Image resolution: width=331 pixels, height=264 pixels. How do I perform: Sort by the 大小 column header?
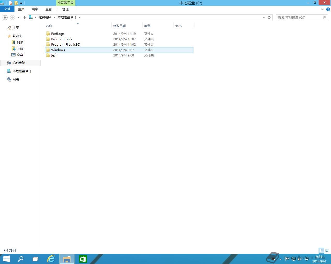pyautogui.click(x=184, y=26)
